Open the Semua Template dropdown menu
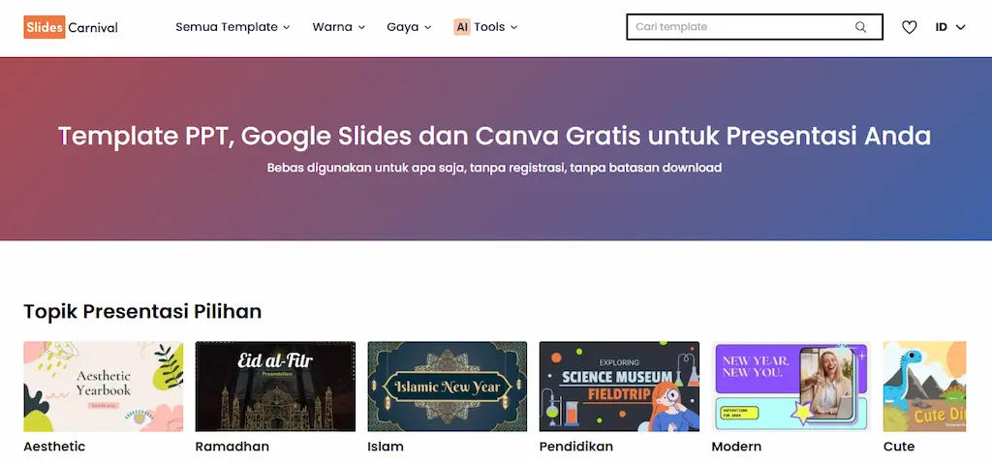992x465 pixels. point(232,27)
